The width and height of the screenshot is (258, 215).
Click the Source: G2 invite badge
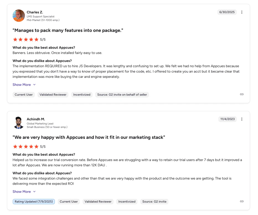coord(154,201)
